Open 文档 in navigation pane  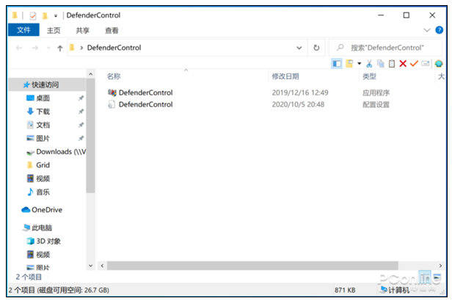coord(43,125)
